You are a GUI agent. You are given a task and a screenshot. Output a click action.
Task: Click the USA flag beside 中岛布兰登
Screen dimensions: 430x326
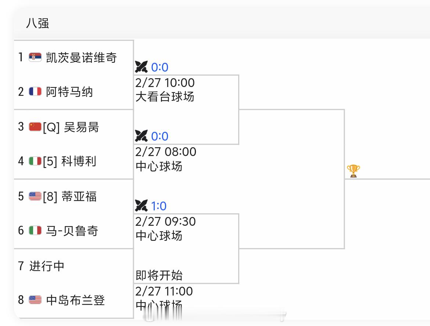click(x=35, y=300)
